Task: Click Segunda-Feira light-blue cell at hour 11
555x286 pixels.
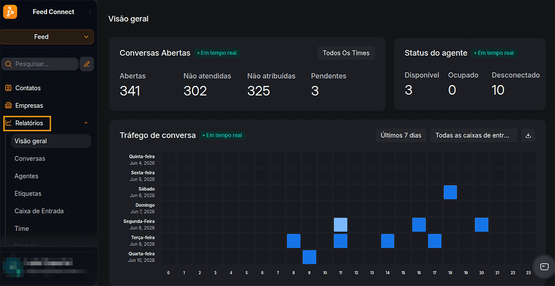Action: (x=341, y=225)
